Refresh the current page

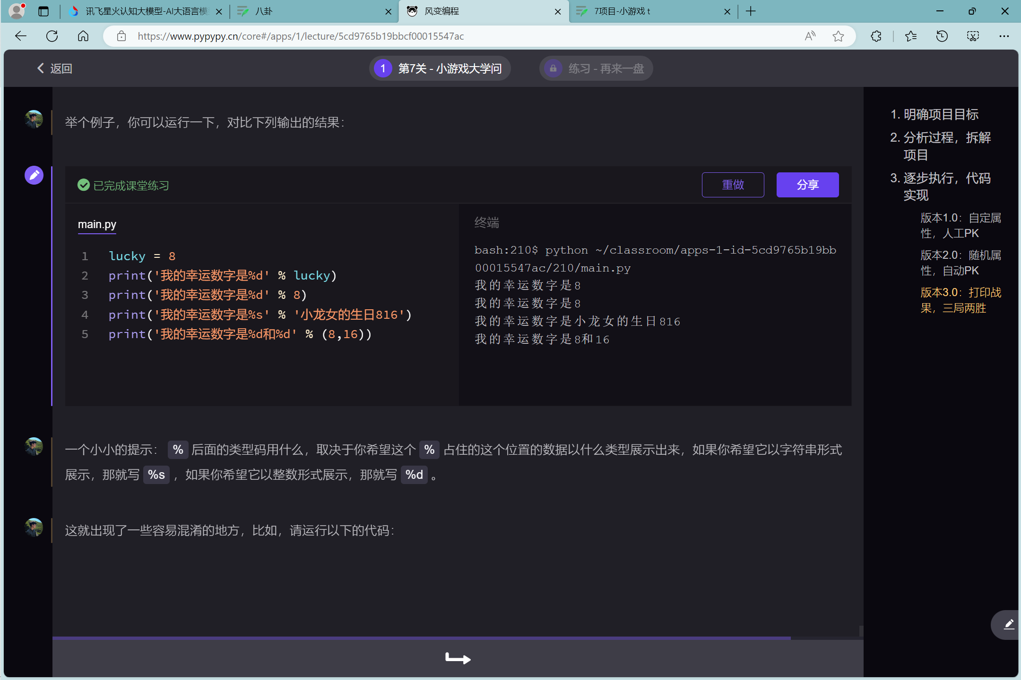point(52,36)
